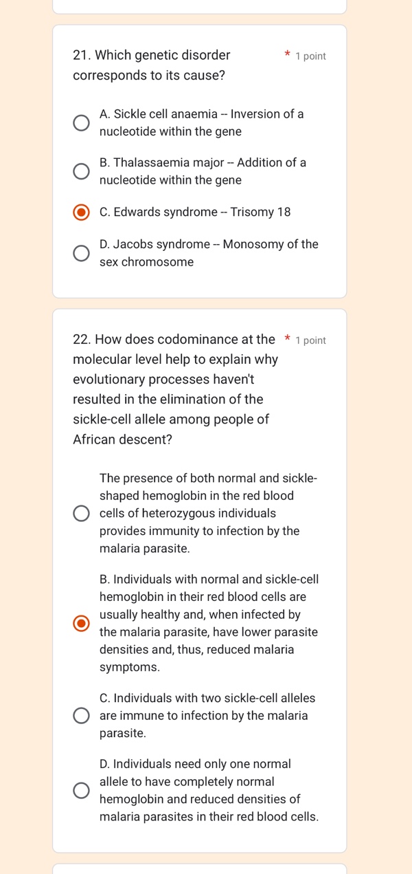Click the partially visible card below question 22
This screenshot has width=412, height=874.
199,868
